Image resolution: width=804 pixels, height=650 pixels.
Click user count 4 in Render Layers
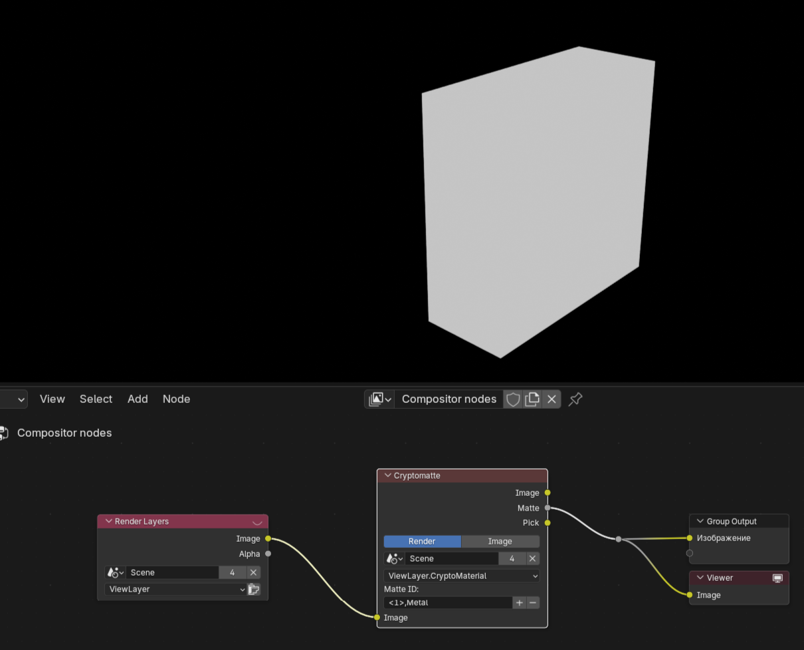[x=232, y=572]
